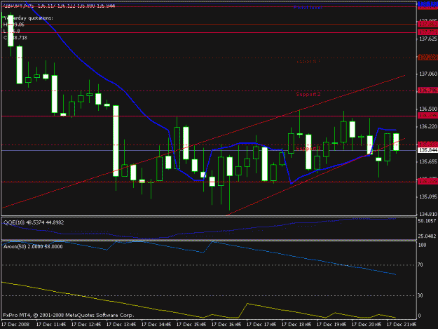The width and height of the screenshot is (438, 329).
Task: Click time axis label '17 Dec 17:45'
Action: 261,324
